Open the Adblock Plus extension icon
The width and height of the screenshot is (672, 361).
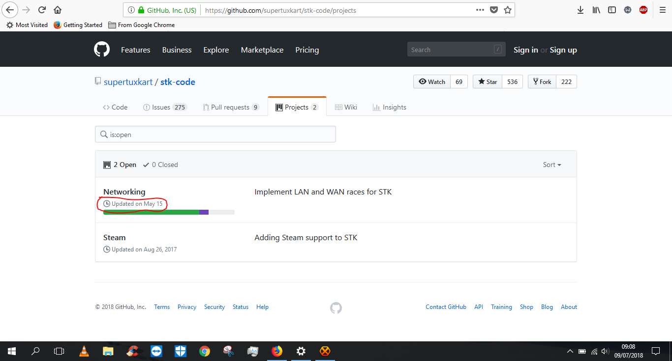(643, 10)
